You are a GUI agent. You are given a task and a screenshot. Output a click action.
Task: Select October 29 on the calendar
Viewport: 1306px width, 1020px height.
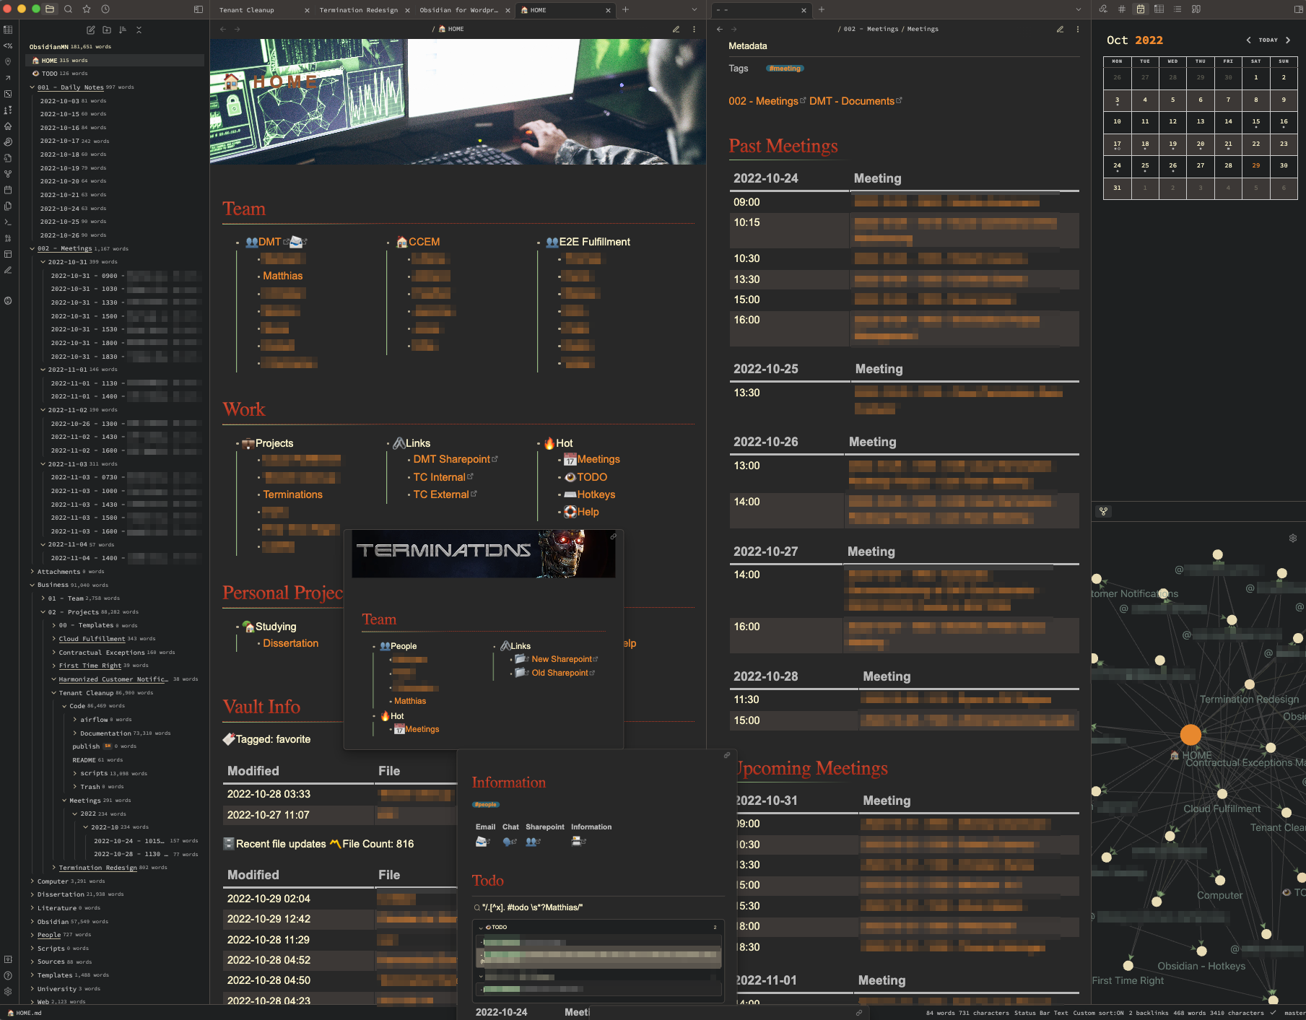pyautogui.click(x=1256, y=165)
